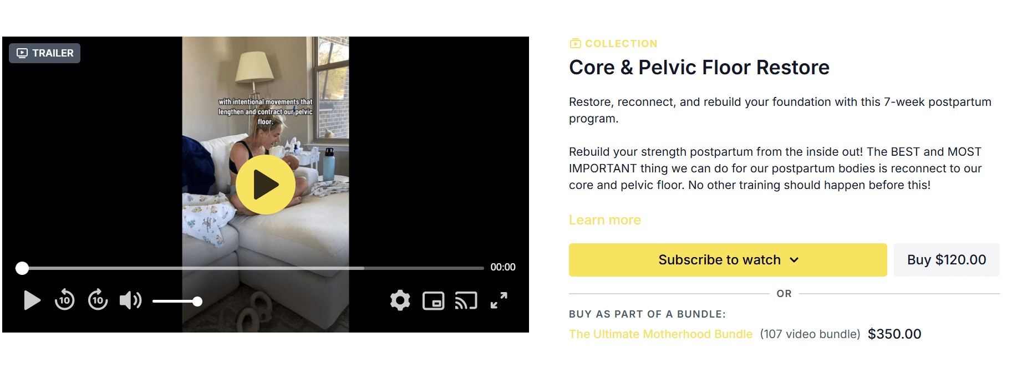1017x373 pixels.
Task: Click the video progress scrubber handle
Action: tap(22, 268)
